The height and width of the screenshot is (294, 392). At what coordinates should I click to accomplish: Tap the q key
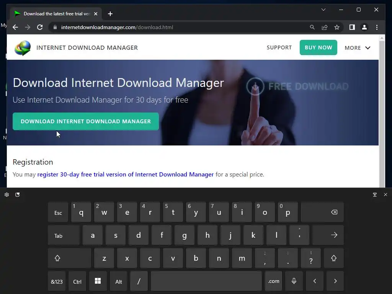point(81,212)
